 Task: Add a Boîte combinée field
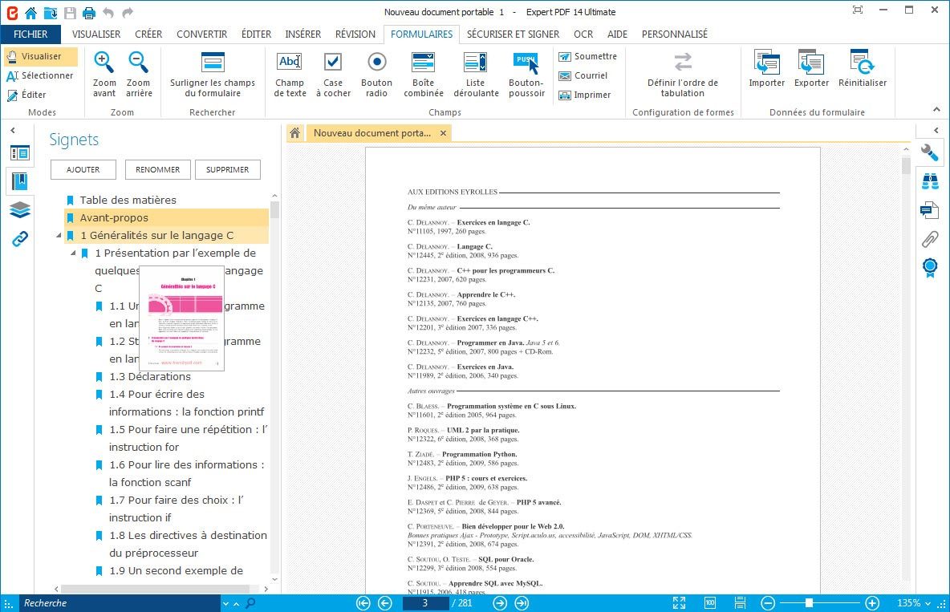pos(423,74)
